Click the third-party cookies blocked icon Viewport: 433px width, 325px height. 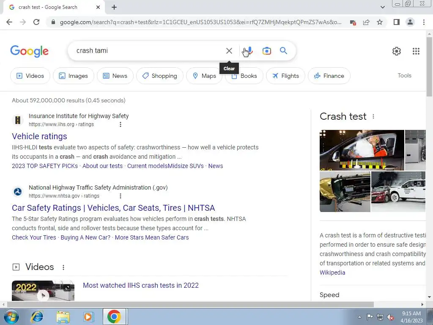click(353, 22)
